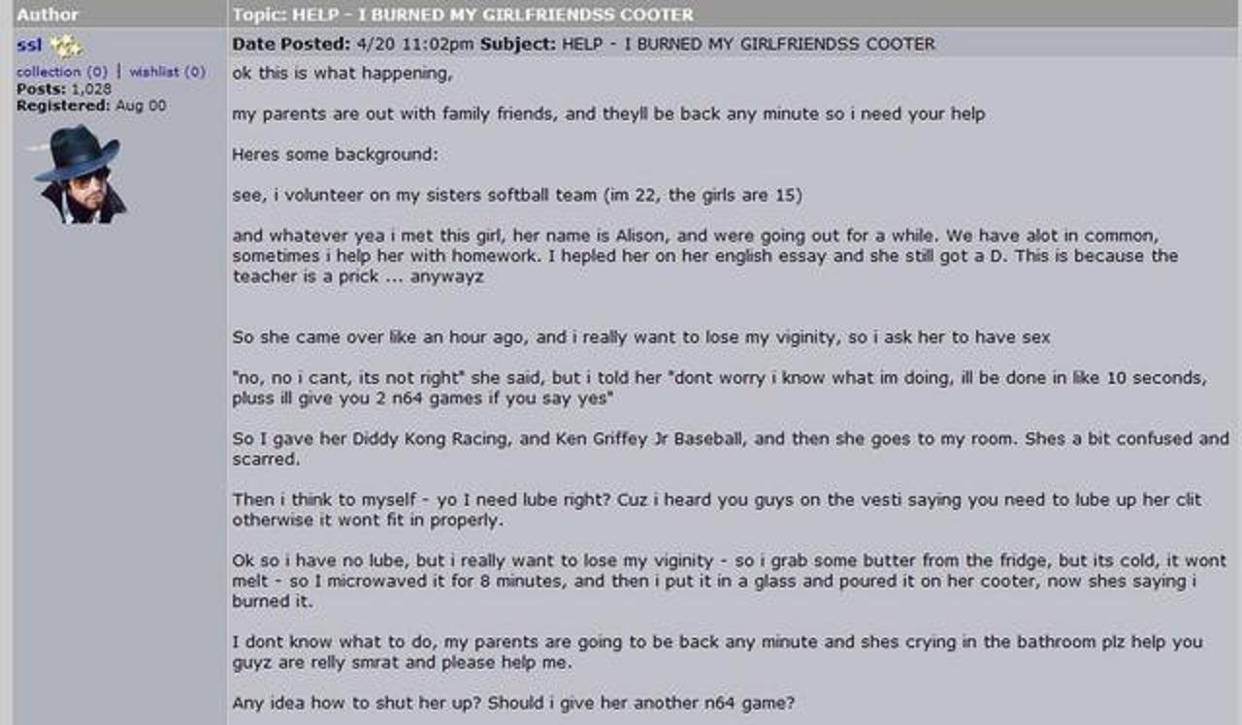Viewport: 1242px width, 725px height.
Task: Click the star rank icon beside ssl
Action: [65, 46]
